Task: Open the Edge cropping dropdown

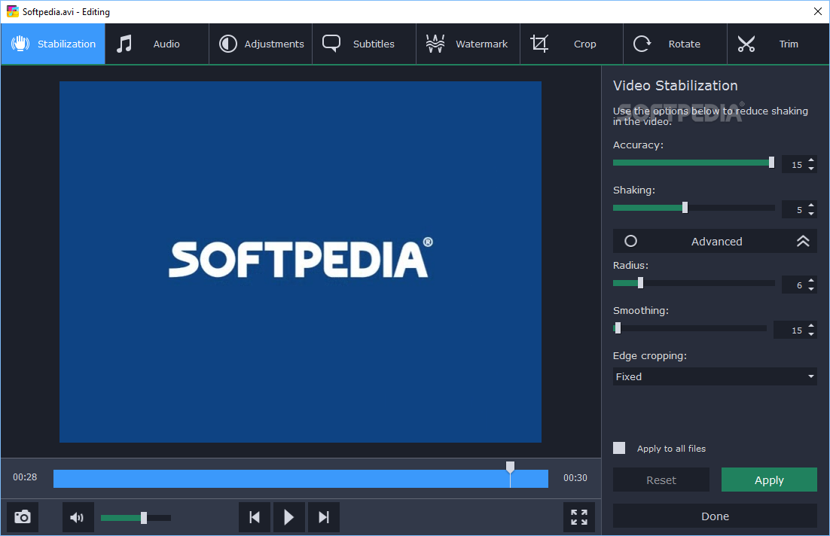Action: coord(715,376)
